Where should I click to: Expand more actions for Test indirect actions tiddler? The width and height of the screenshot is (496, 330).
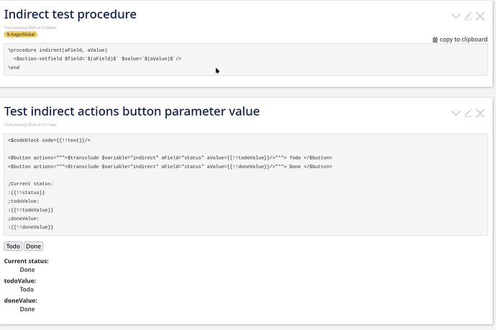pos(456,113)
